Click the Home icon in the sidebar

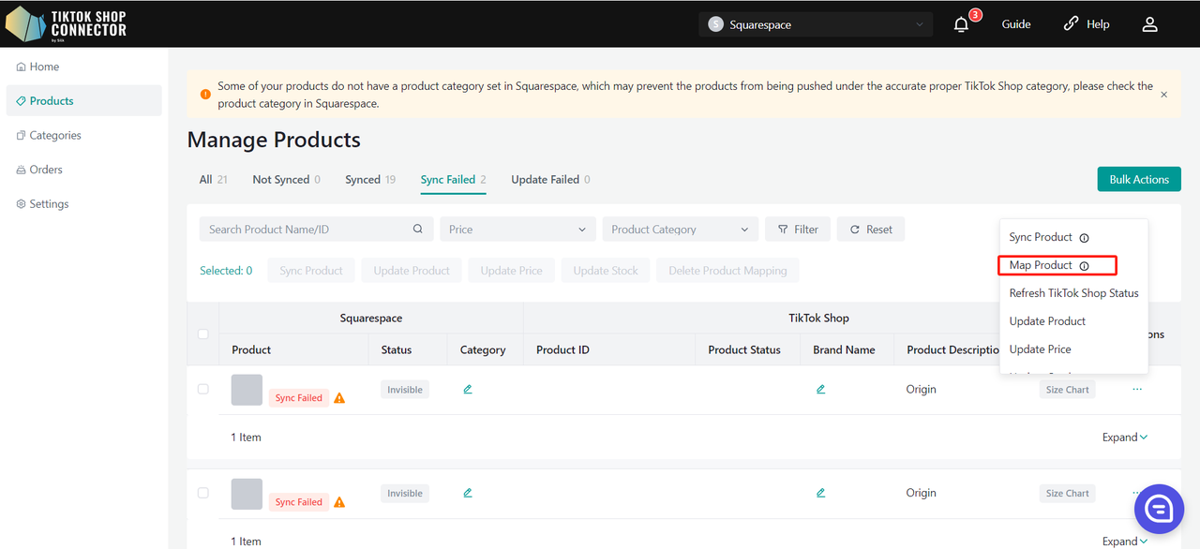pyautogui.click(x=21, y=67)
